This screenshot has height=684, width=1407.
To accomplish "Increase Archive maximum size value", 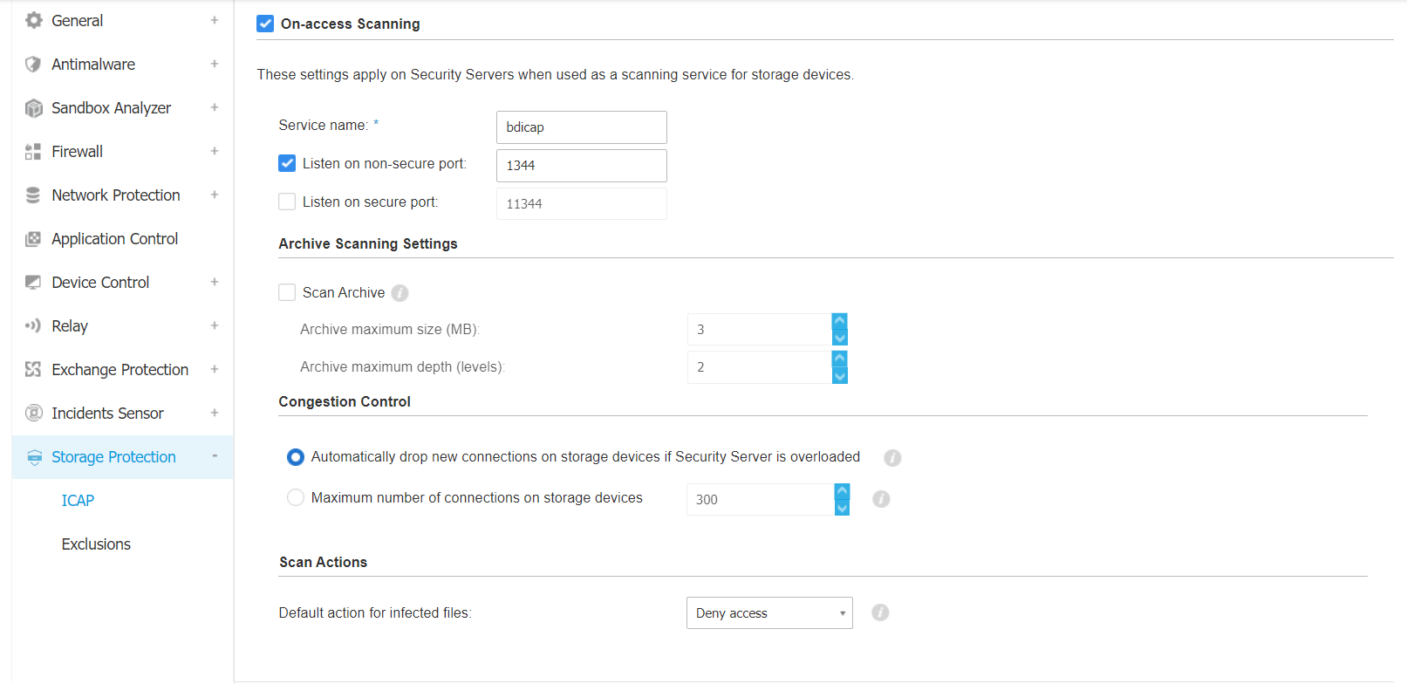I will click(840, 321).
